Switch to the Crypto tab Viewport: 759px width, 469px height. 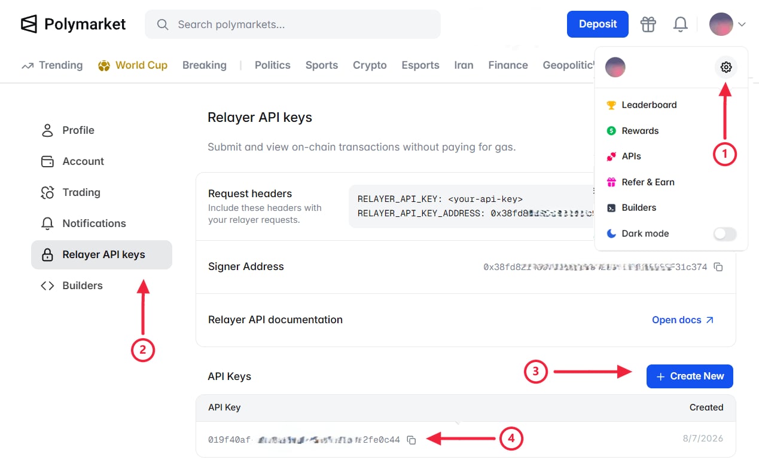tap(370, 65)
